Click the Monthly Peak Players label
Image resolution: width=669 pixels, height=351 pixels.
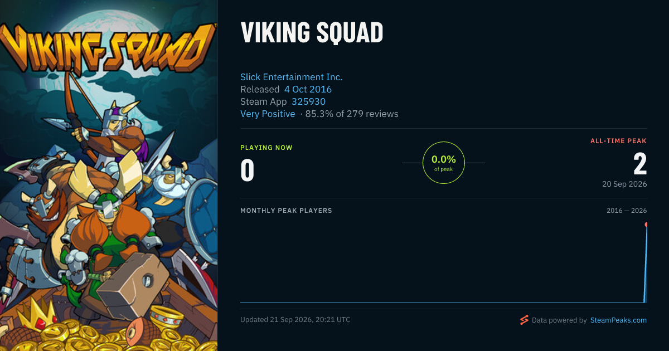tap(286, 211)
